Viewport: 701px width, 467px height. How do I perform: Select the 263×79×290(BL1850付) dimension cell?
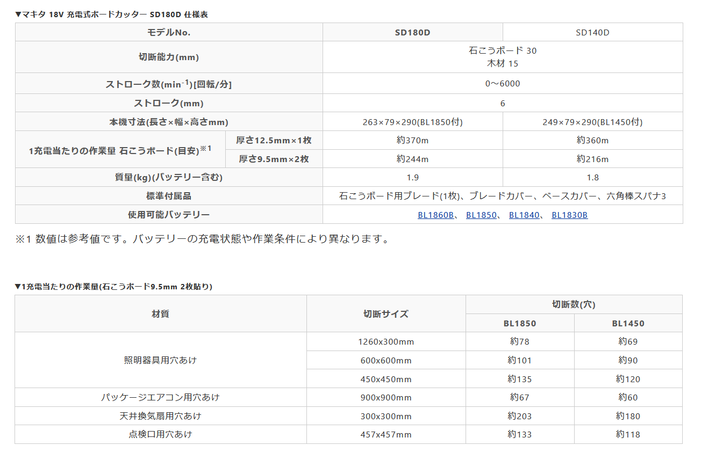(413, 122)
